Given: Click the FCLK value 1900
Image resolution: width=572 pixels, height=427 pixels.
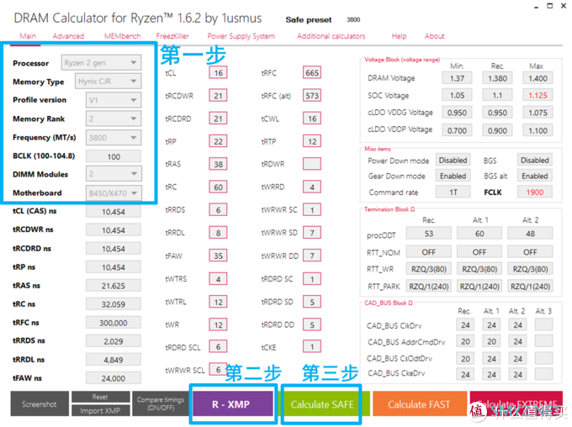Looking at the screenshot, I should coord(535,192).
